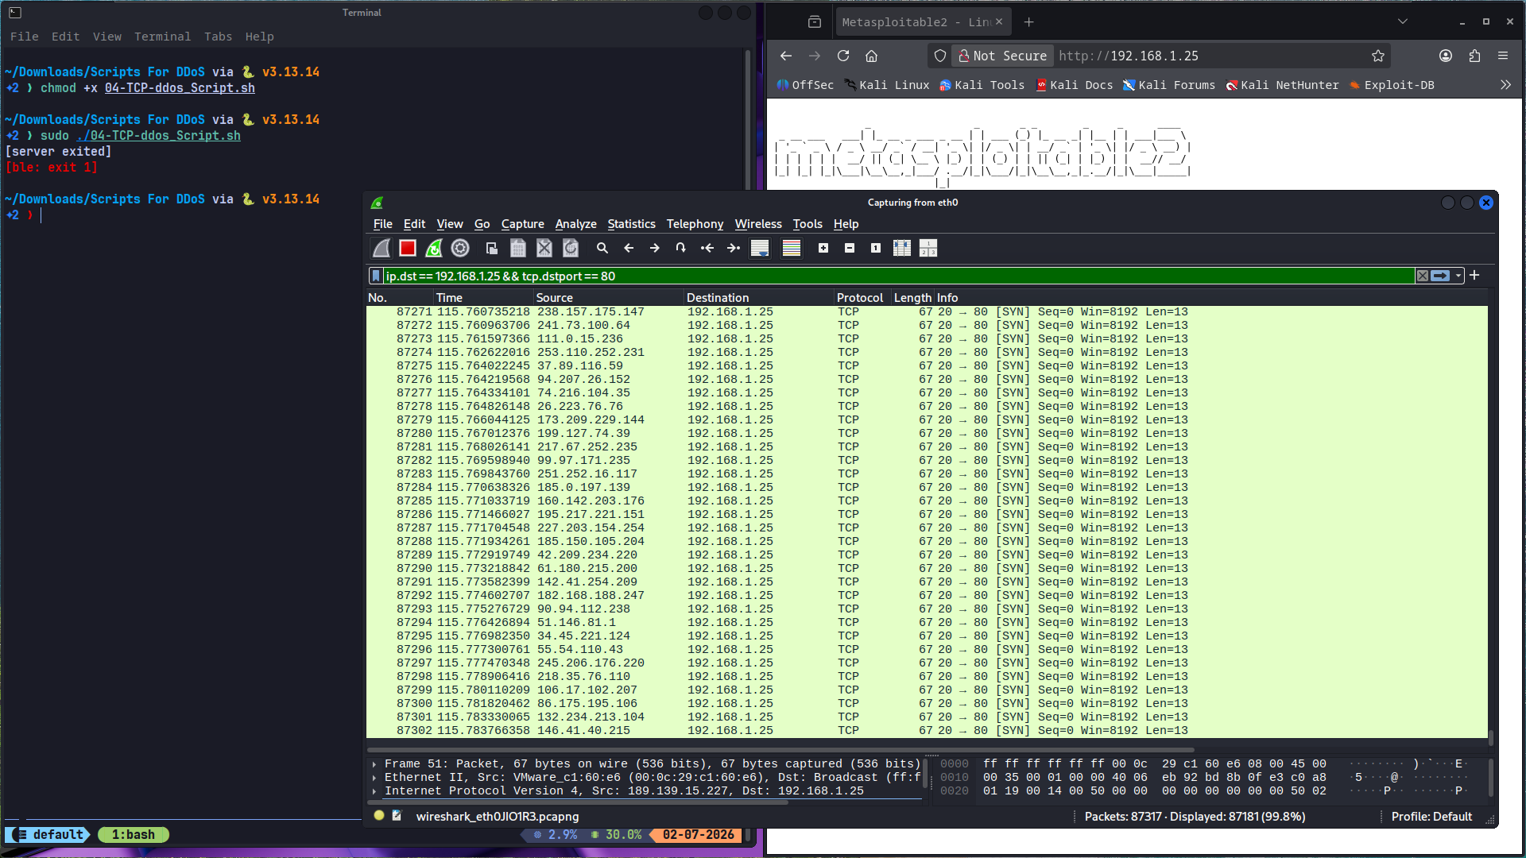Bookmark this page star icon

coord(1378,56)
